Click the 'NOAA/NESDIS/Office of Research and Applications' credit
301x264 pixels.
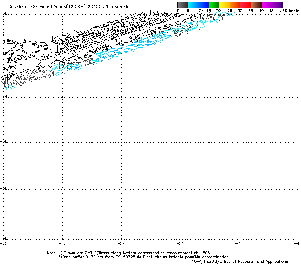(240, 262)
